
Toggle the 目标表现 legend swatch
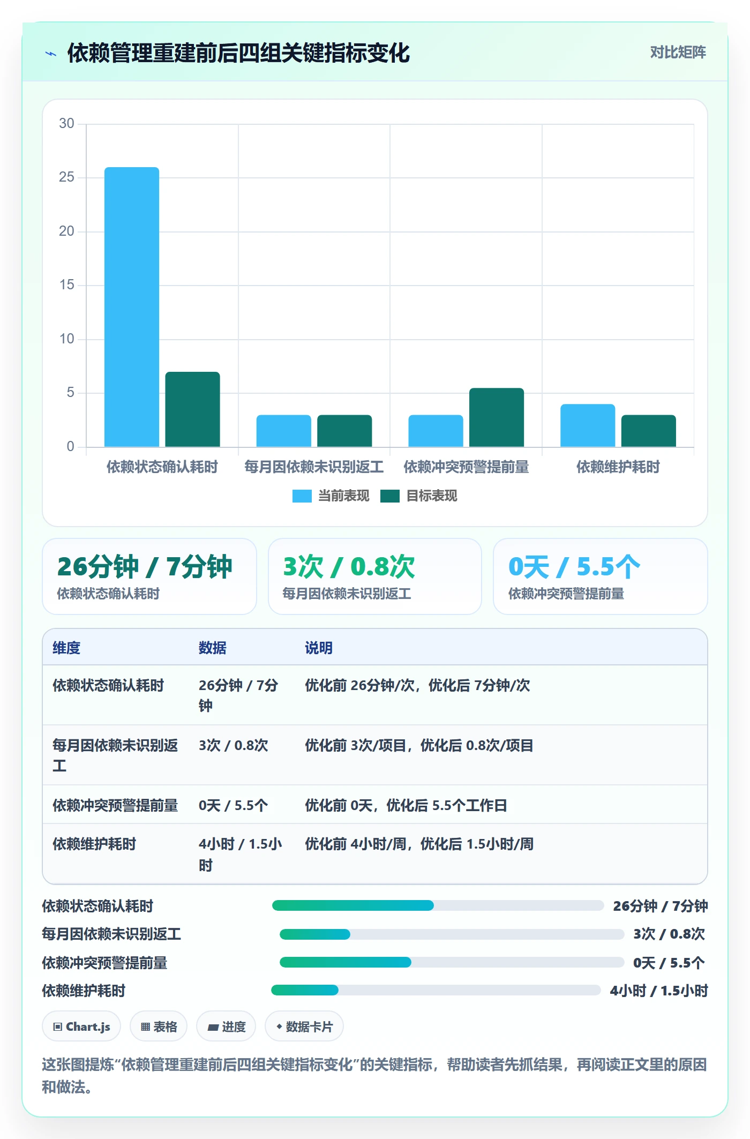(x=390, y=496)
